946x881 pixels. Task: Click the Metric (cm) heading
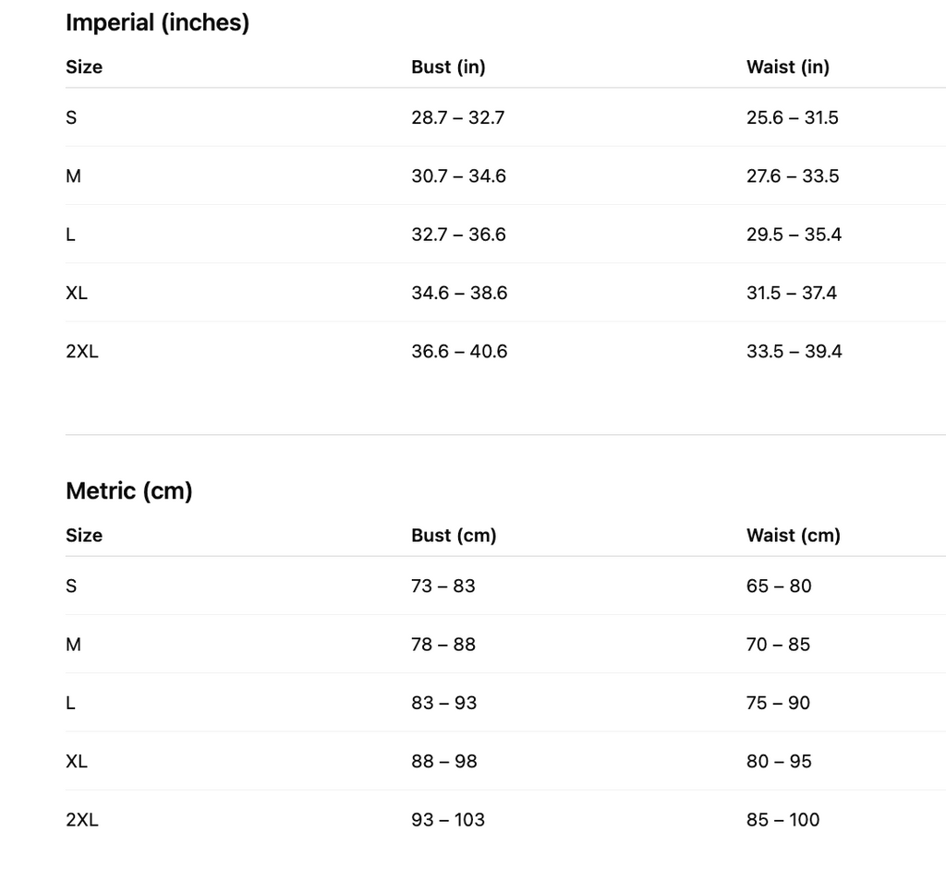[128, 491]
